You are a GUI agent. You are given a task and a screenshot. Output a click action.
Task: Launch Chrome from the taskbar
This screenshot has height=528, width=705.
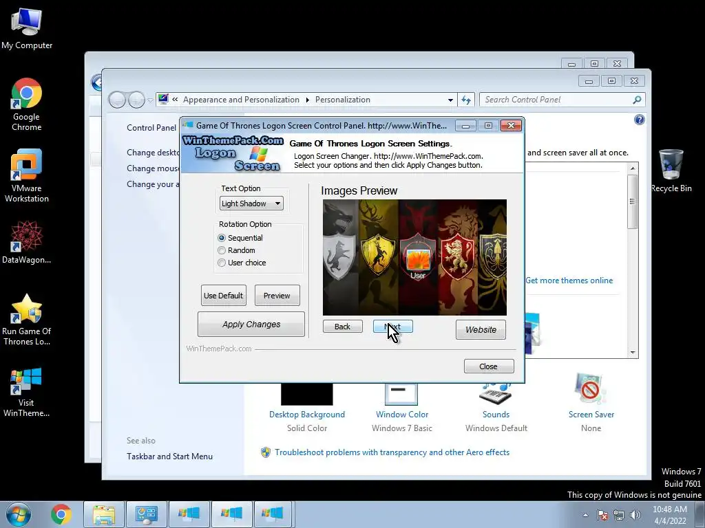[x=61, y=514]
